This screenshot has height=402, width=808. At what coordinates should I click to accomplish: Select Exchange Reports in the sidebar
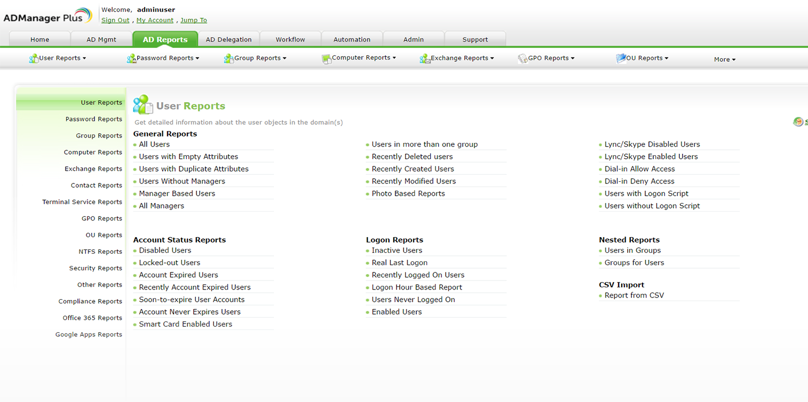[x=93, y=169]
